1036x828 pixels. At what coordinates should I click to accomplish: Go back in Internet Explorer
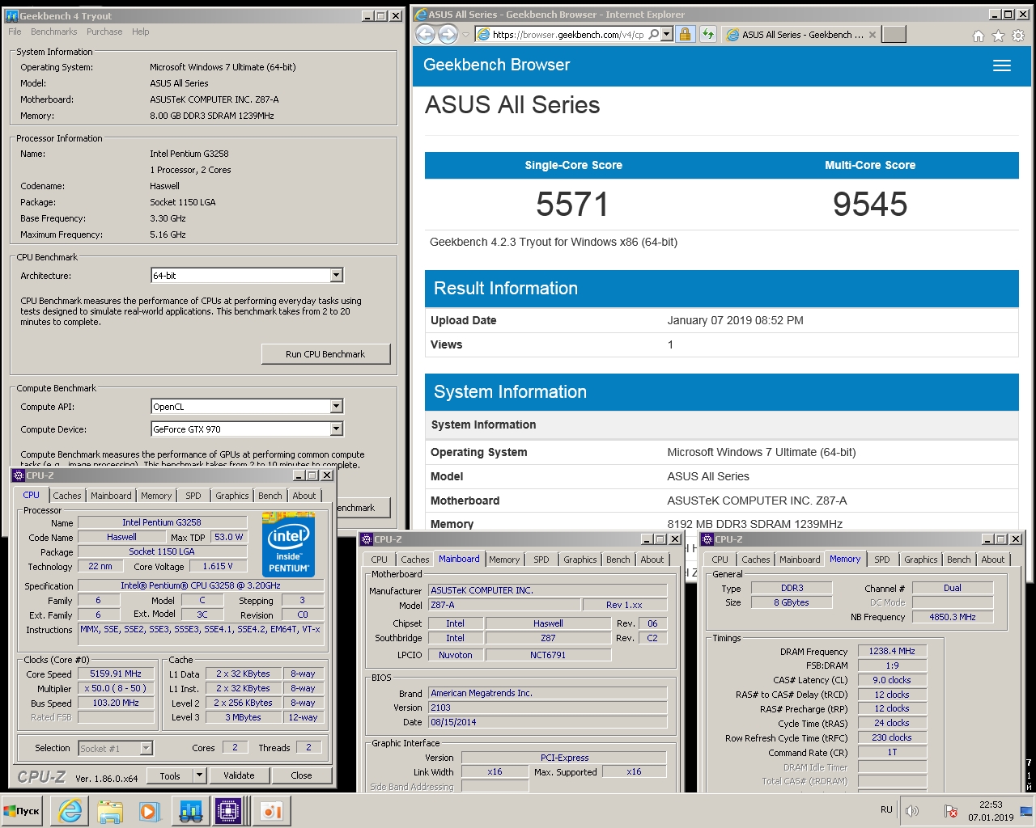pos(426,34)
